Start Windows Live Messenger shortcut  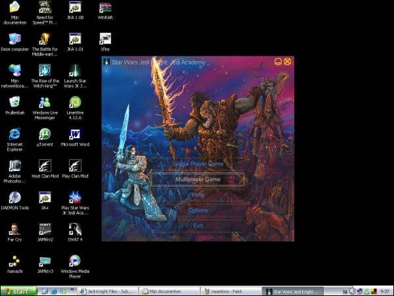tap(45, 102)
